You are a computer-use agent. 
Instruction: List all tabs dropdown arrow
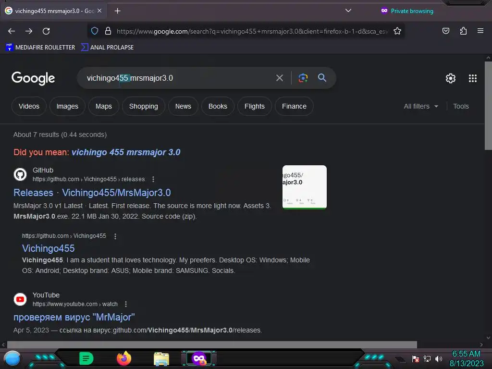click(348, 11)
